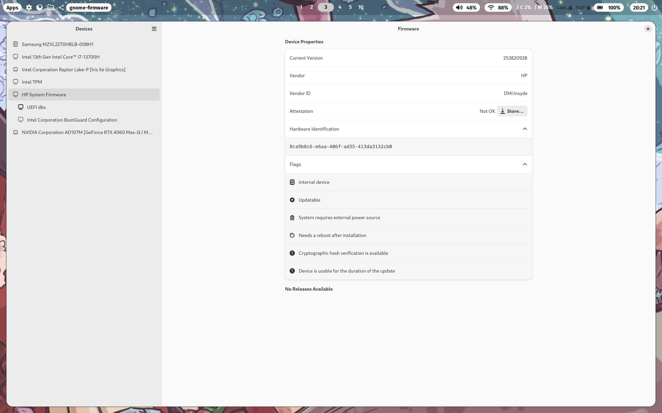The image size is (662, 413).
Task: Click the Store attestation button
Action: coord(512,111)
